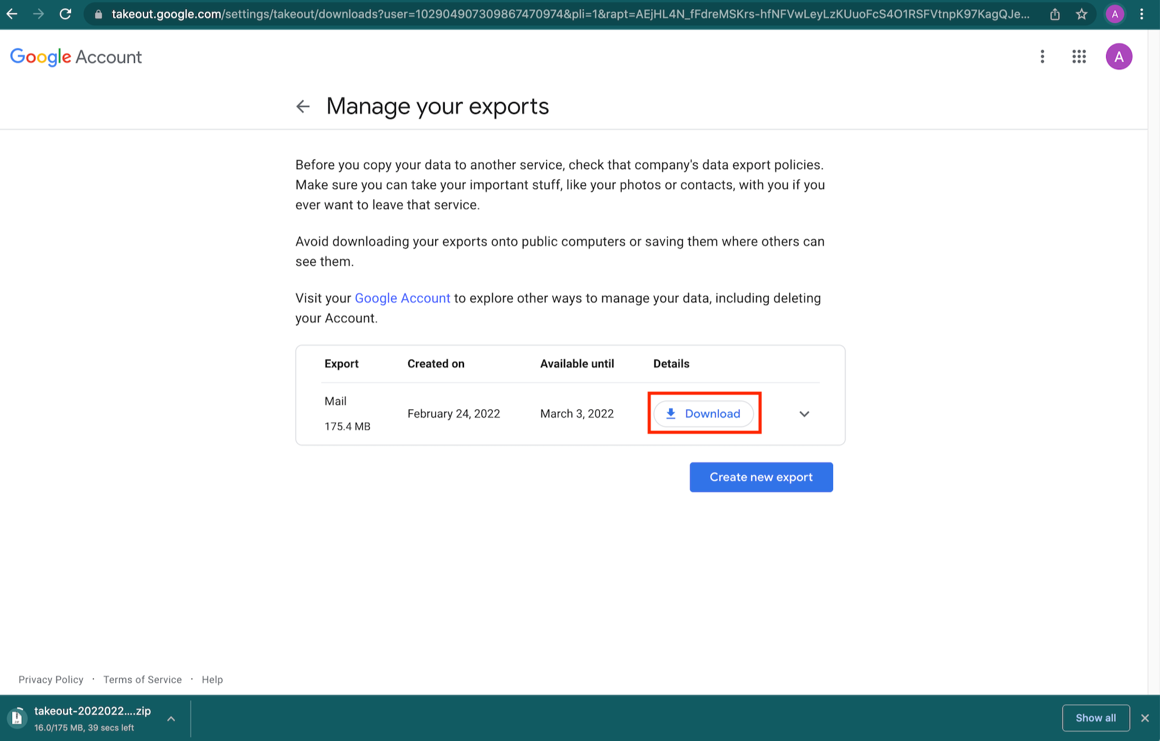This screenshot has height=741, width=1160.
Task: Click the address bar URL
Action: pos(570,14)
